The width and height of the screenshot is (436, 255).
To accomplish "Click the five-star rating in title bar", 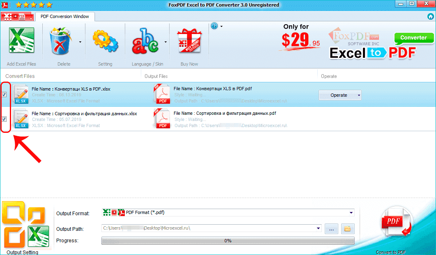I will point(34,5).
